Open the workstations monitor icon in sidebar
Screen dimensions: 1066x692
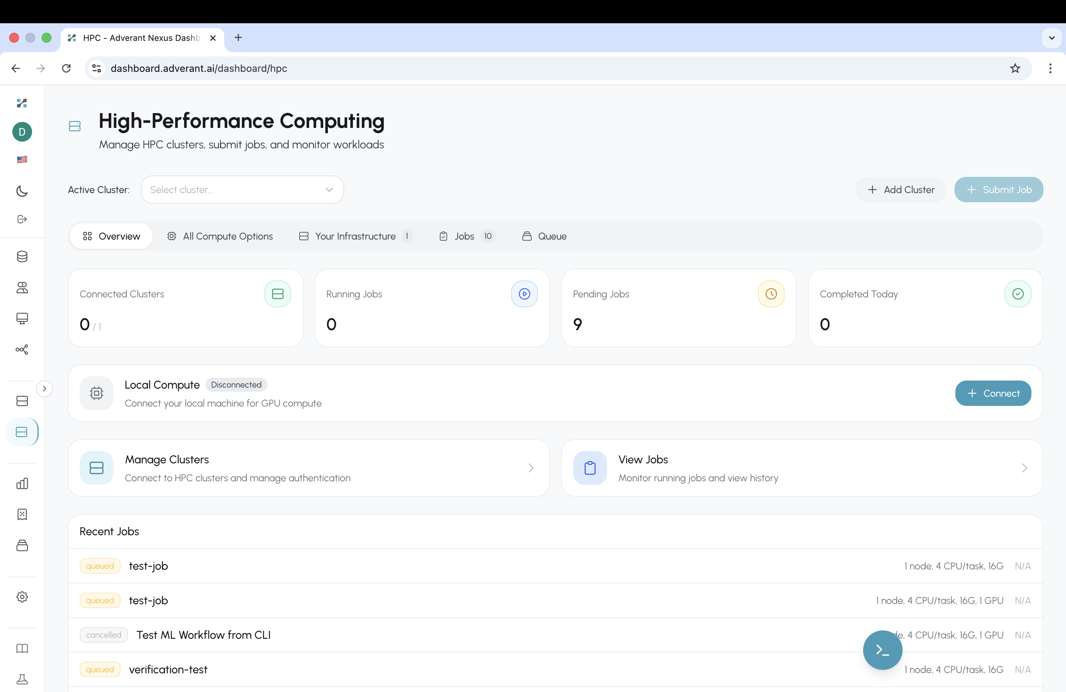[22, 318]
